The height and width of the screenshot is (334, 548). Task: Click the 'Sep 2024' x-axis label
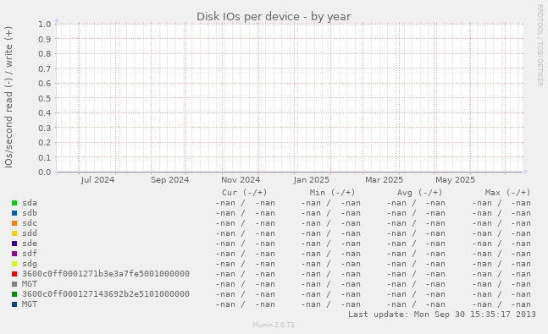(169, 180)
